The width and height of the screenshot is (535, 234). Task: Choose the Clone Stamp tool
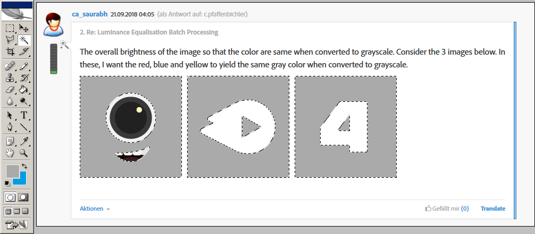click(10, 79)
